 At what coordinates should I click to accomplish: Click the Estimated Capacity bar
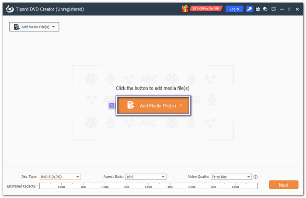tap(149, 186)
